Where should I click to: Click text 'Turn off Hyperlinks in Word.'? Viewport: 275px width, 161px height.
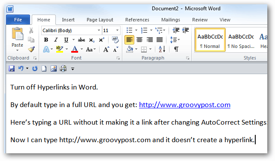(54, 87)
